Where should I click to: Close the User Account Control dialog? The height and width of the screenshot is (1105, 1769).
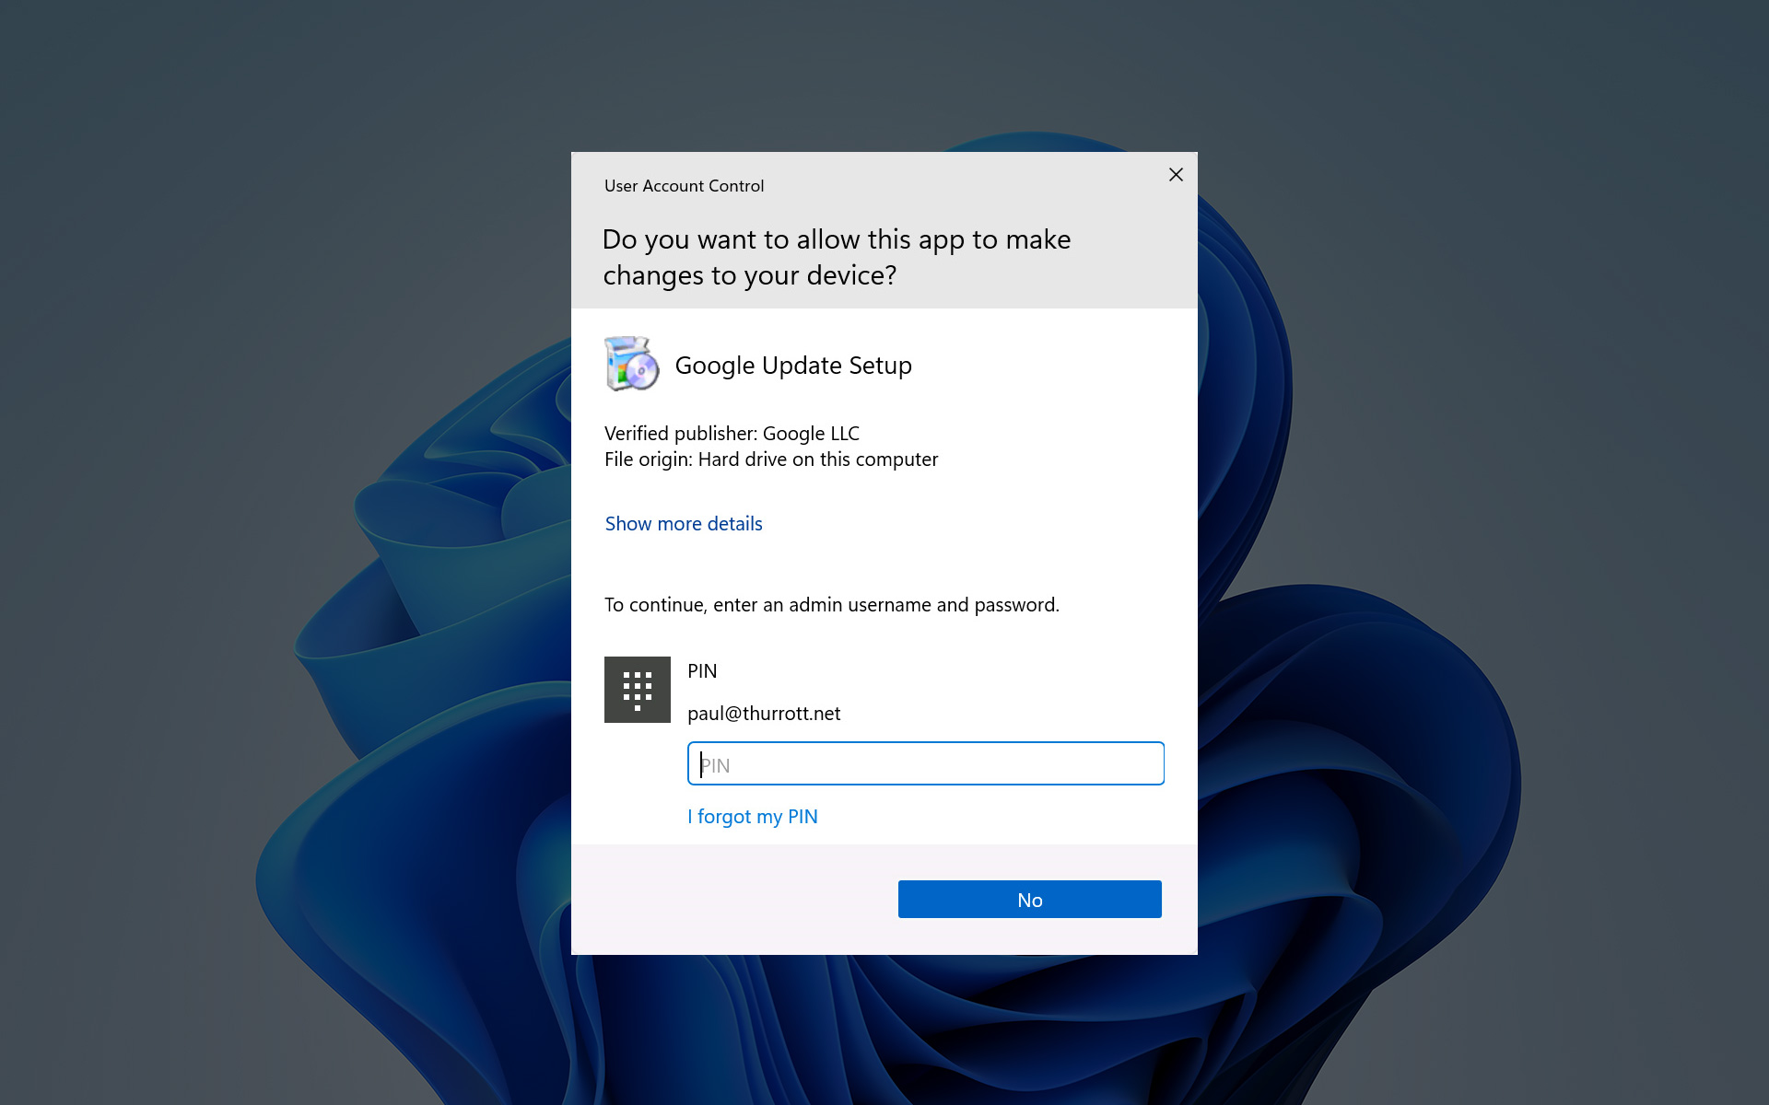point(1176,175)
